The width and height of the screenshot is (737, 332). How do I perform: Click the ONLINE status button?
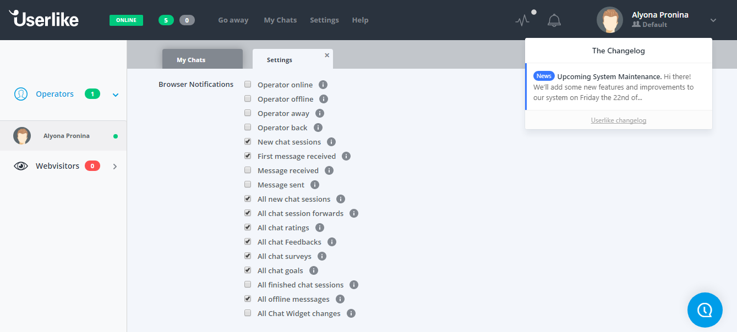pos(126,20)
